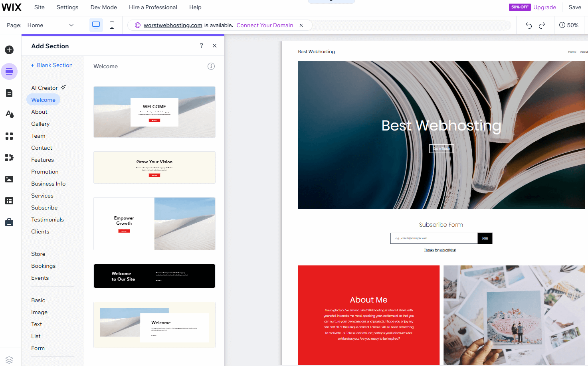Choose the Grow Your Vision template
The image size is (588, 366).
tap(154, 167)
